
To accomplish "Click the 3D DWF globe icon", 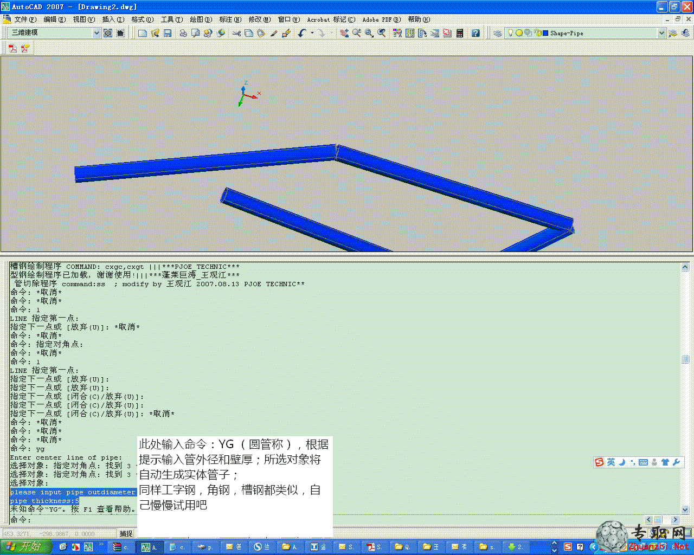I will click(x=221, y=33).
